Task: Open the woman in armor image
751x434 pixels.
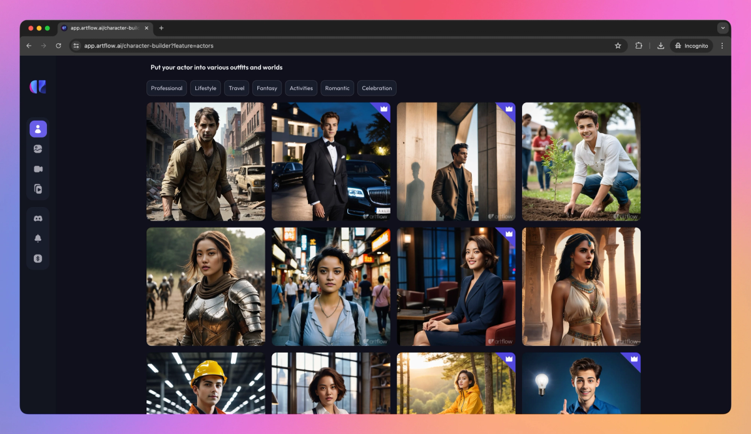Action: [206, 287]
